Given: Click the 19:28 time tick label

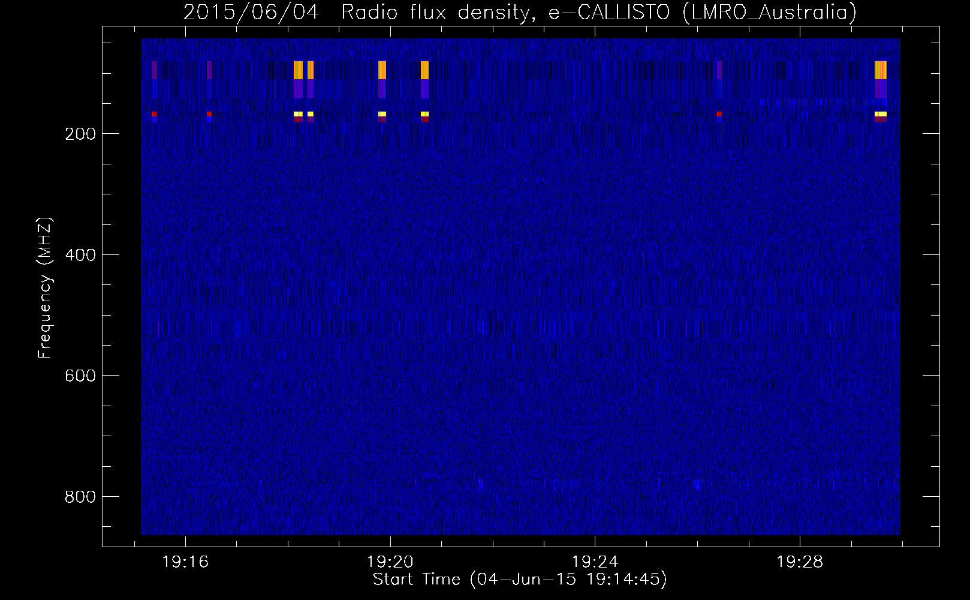Looking at the screenshot, I should coord(800,562).
